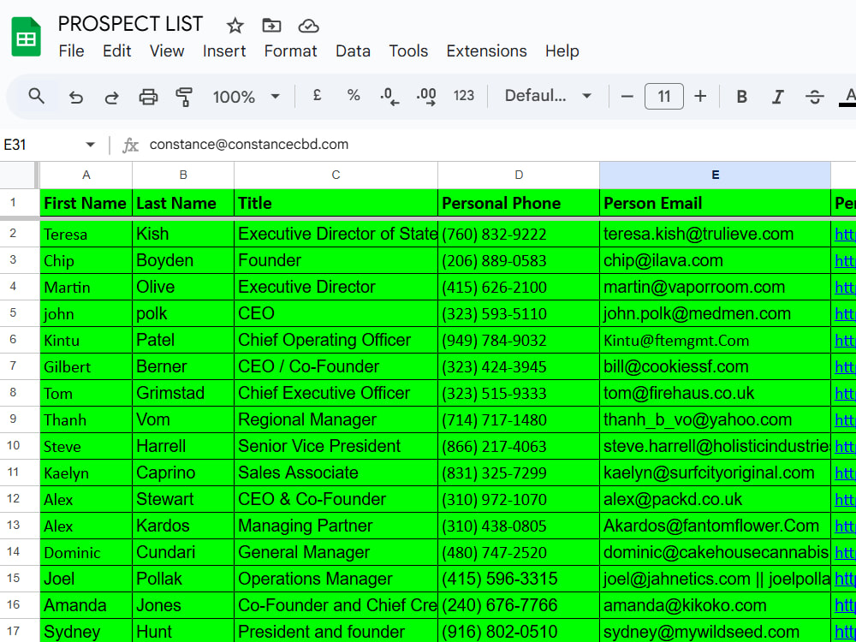Open the link in Alex Kardos's row
Viewport: 856px width, 642px height.
click(x=845, y=526)
